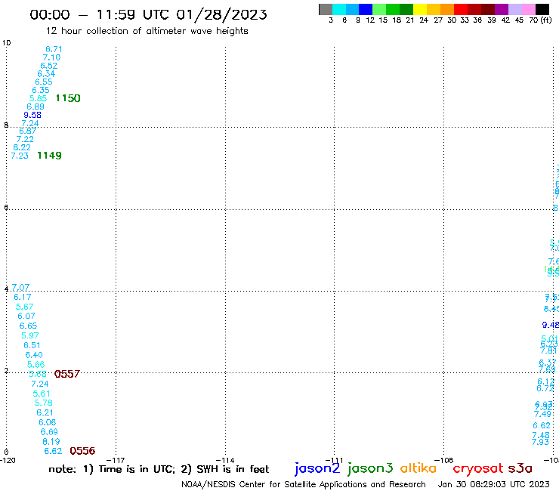The width and height of the screenshot is (559, 491).
Task: Click the wave height value 6.55
Action: pos(44,82)
